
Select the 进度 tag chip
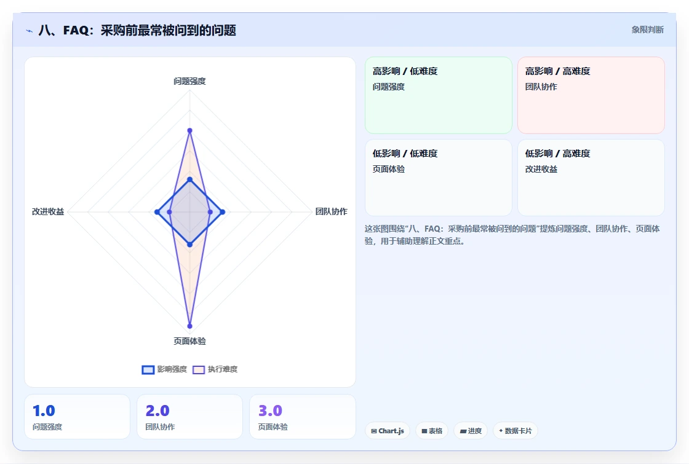pyautogui.click(x=471, y=431)
